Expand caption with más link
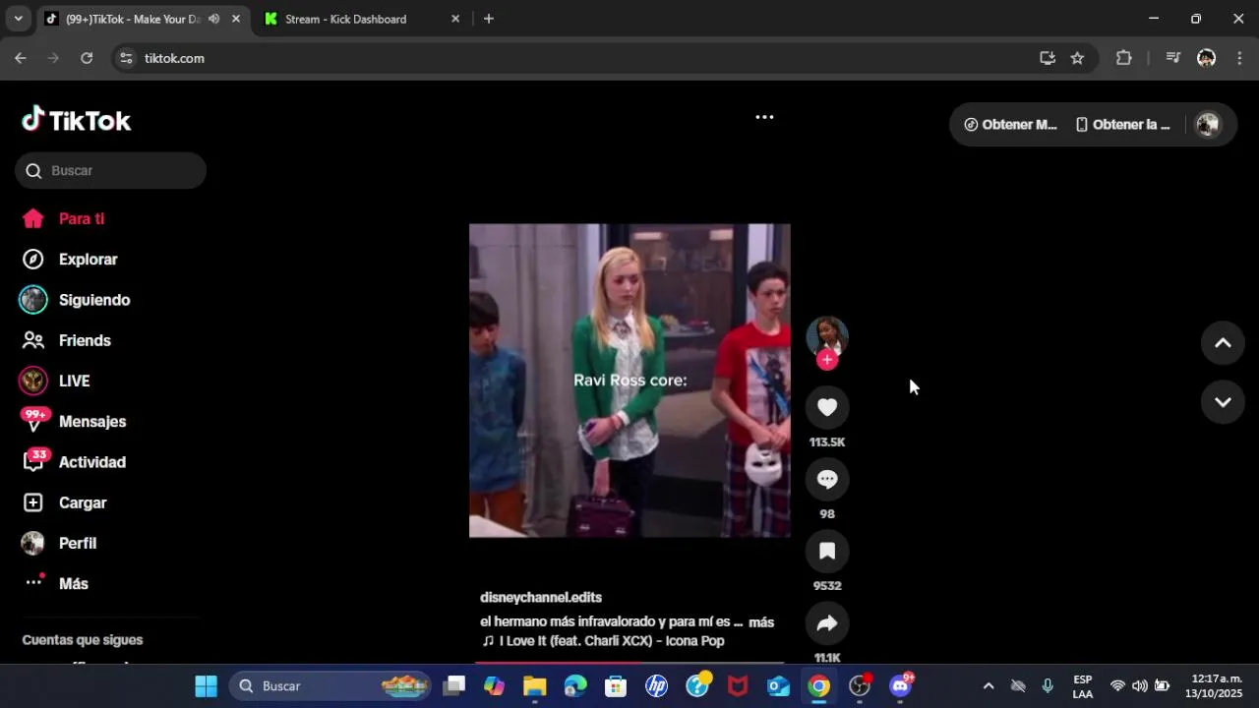The image size is (1259, 708). click(x=761, y=622)
